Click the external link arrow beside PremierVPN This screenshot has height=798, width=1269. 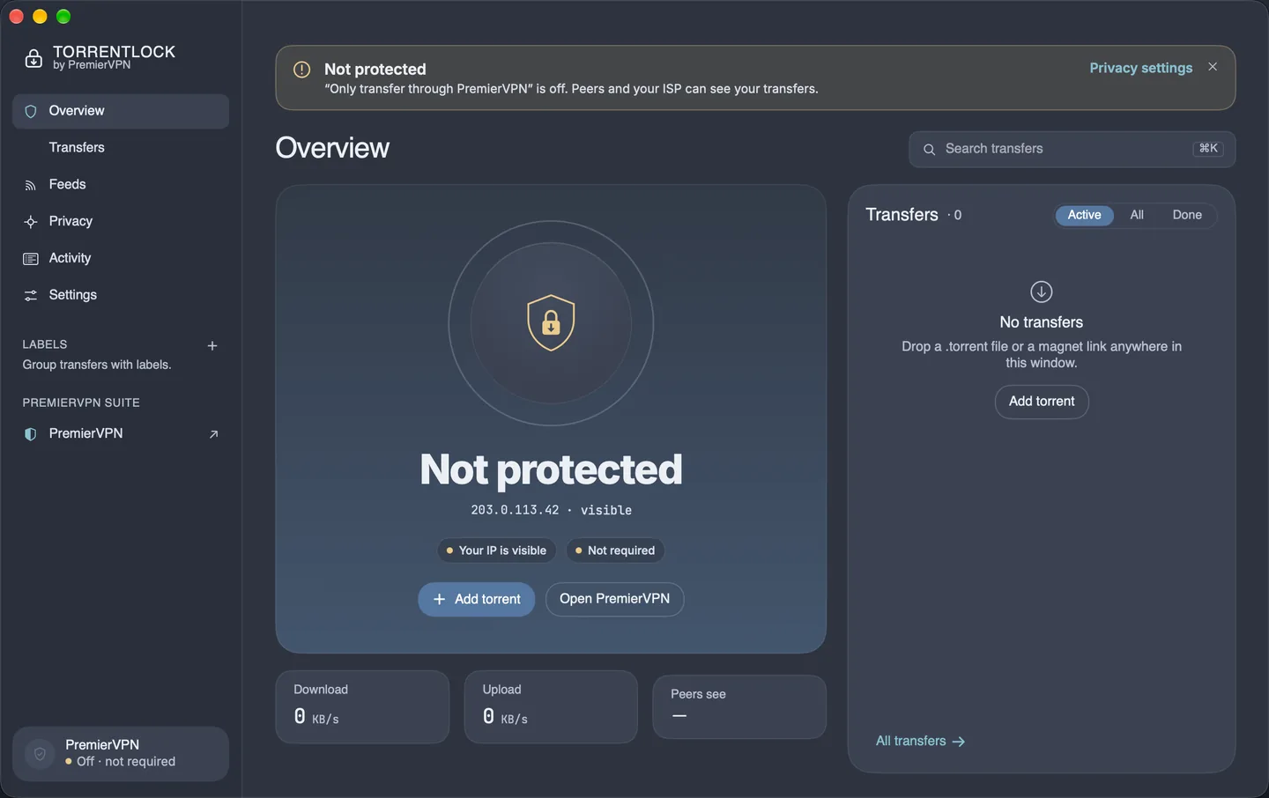point(213,434)
